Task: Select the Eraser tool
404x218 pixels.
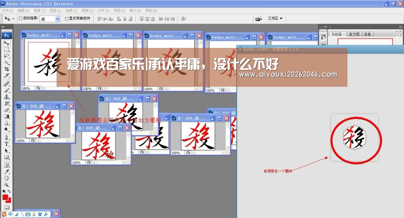Action: click(6, 110)
